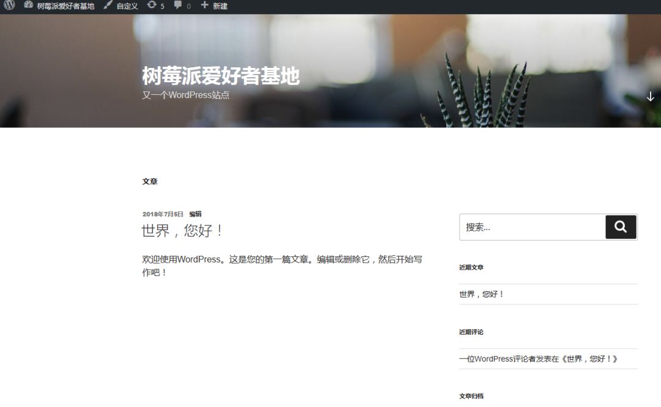Click the updates count 5
This screenshot has width=661, height=407.
click(162, 6)
